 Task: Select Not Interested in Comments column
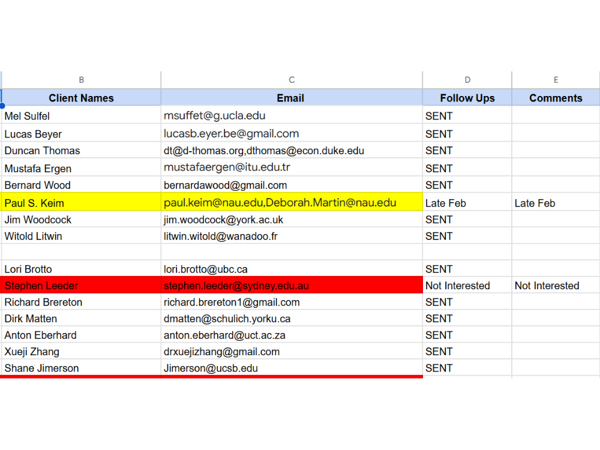[x=556, y=285]
